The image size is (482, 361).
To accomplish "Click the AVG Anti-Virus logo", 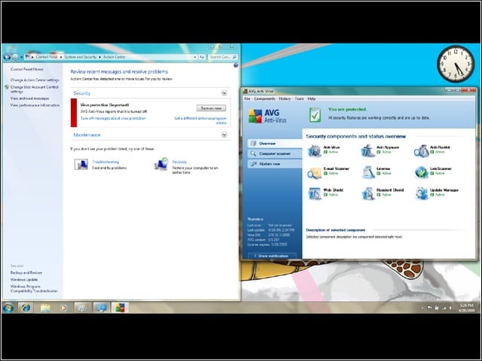I will click(267, 116).
